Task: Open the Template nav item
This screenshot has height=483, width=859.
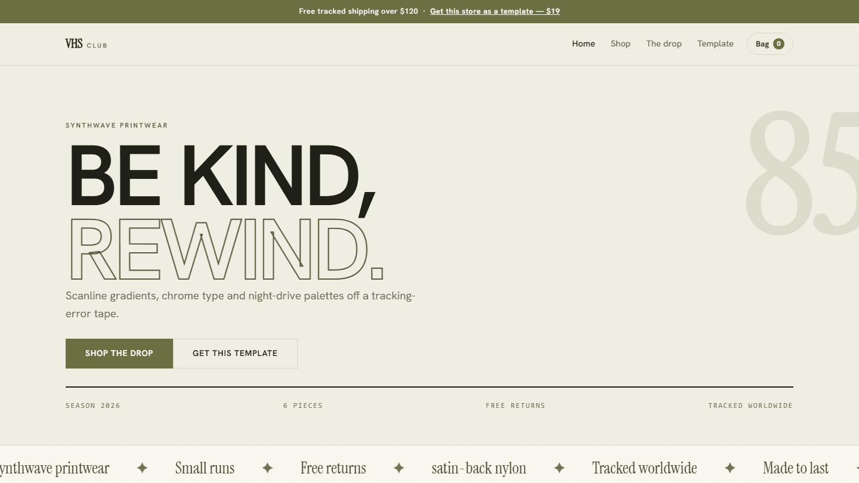Action: pyautogui.click(x=715, y=44)
